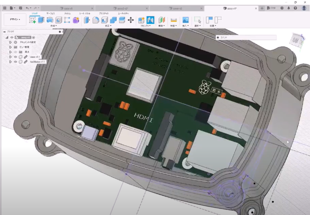The image size is (310, 215).
Task: Click the Insert image icon
Action: [185, 20]
